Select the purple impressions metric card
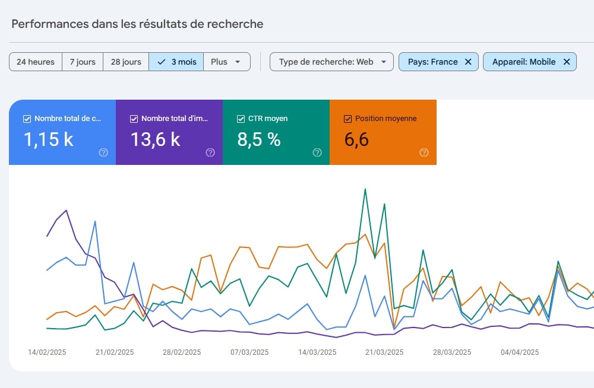The width and height of the screenshot is (594, 388). point(169,132)
